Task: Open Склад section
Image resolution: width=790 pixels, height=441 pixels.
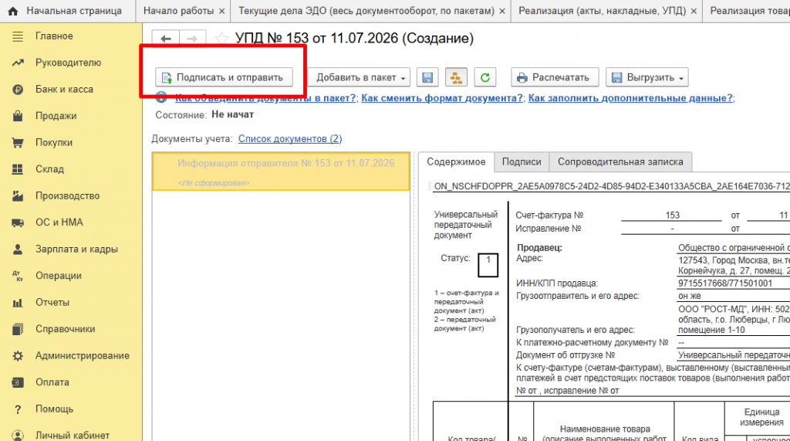Action: point(49,169)
